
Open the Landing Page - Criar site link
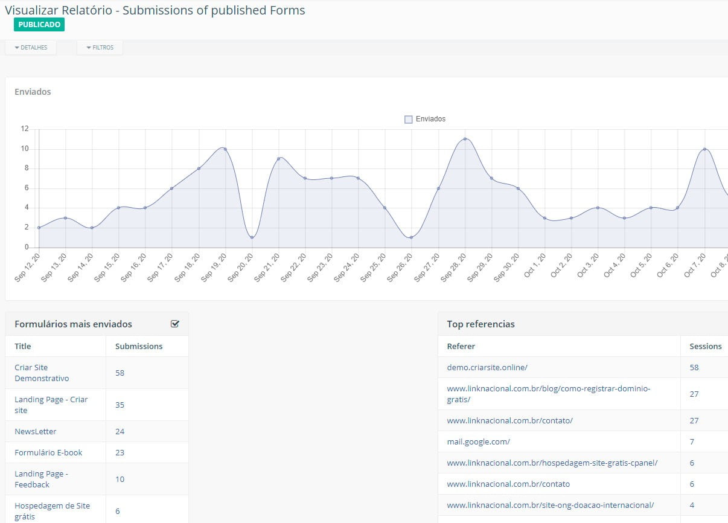51,405
